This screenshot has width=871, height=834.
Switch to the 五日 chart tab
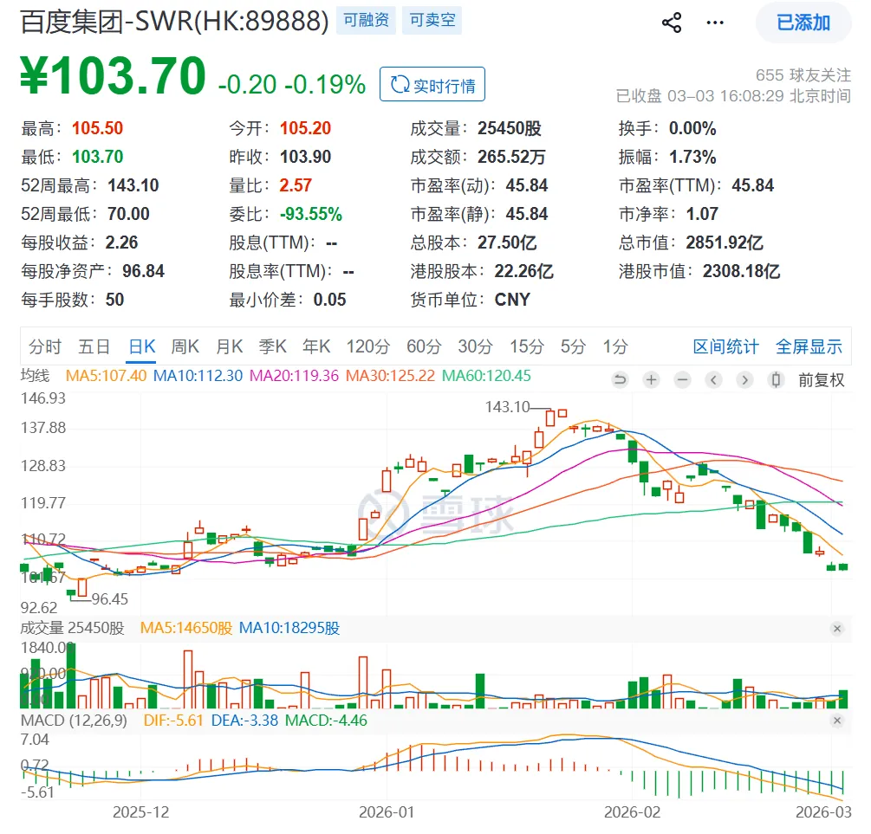(x=94, y=346)
